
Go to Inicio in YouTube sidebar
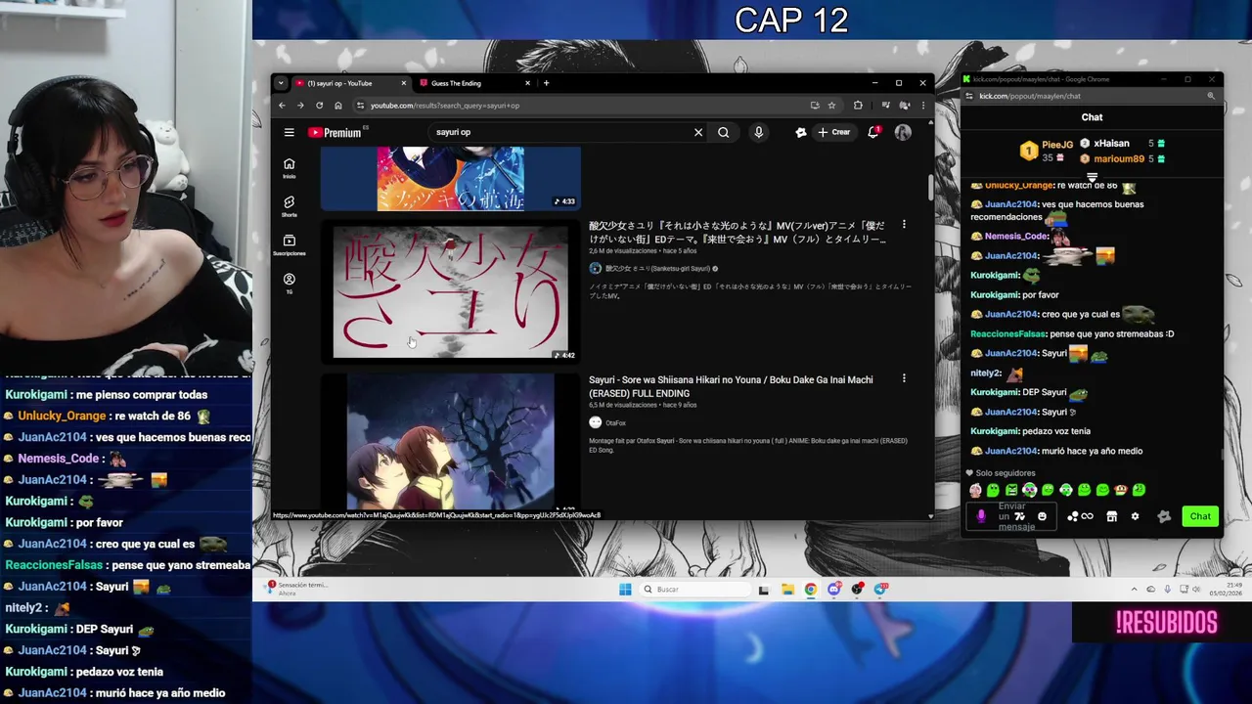(x=289, y=168)
